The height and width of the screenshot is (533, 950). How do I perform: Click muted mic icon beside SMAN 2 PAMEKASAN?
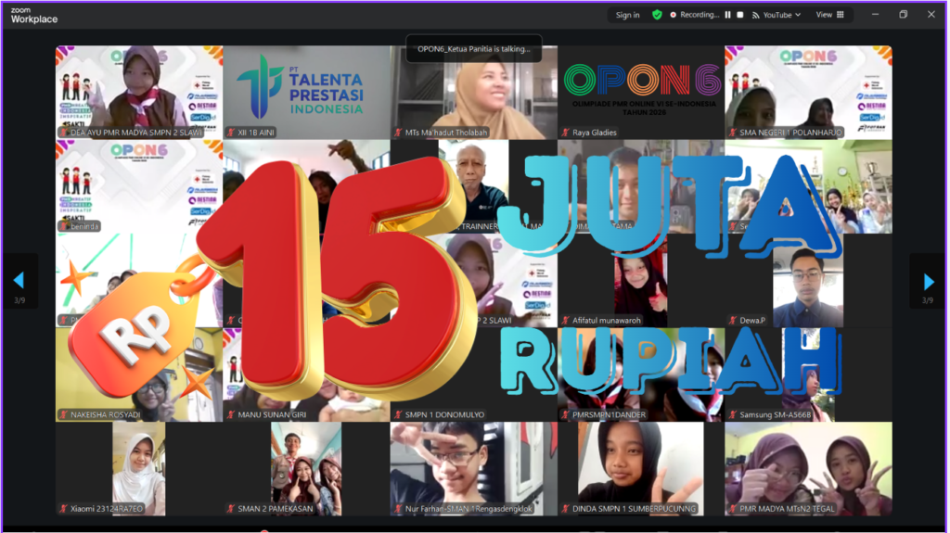(231, 509)
